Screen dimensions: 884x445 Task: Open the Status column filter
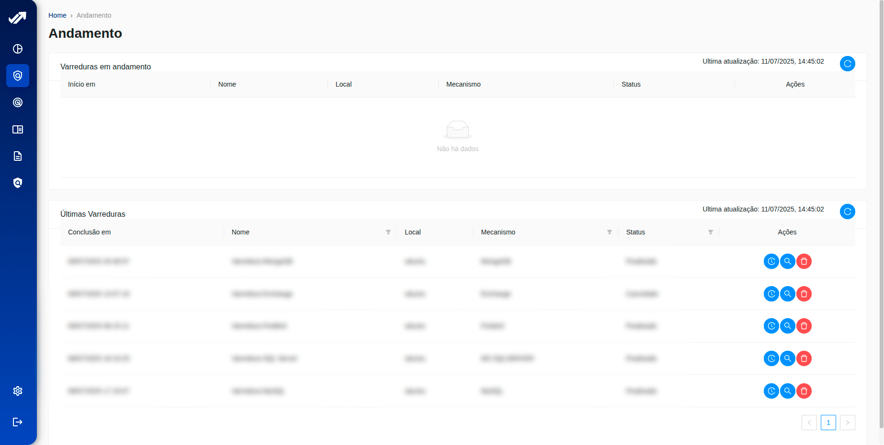[x=711, y=232]
